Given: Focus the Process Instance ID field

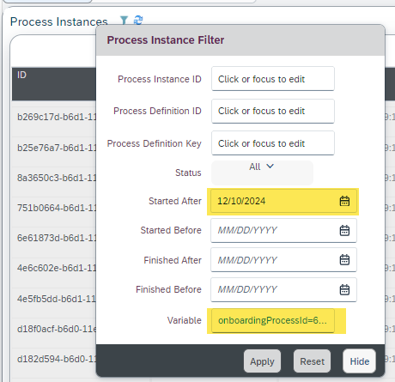Looking at the screenshot, I should (x=273, y=79).
